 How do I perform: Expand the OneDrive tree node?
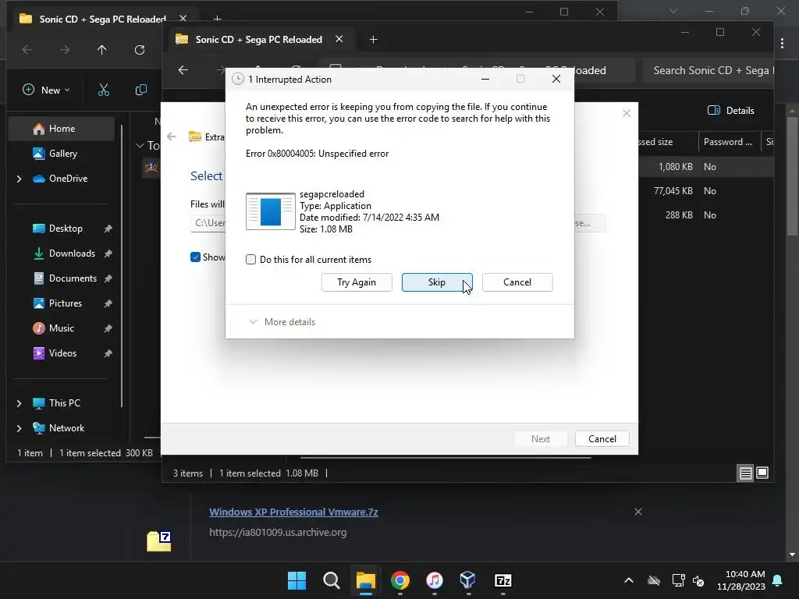19,179
